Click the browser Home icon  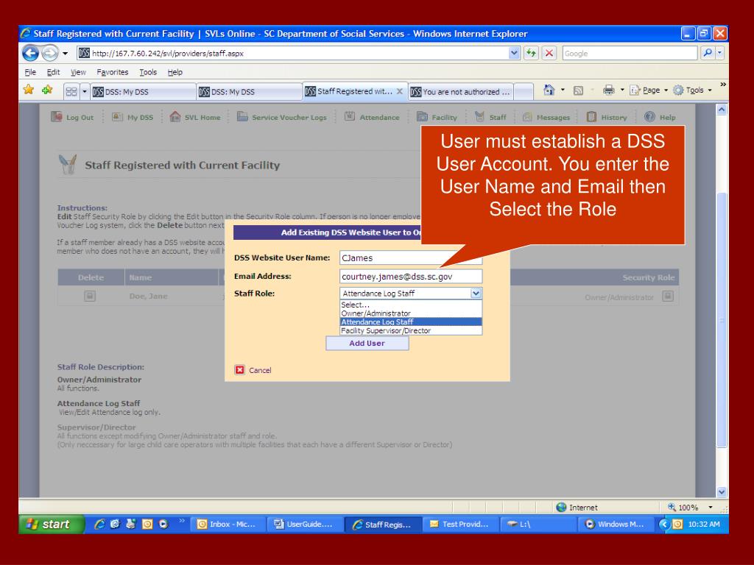point(549,90)
